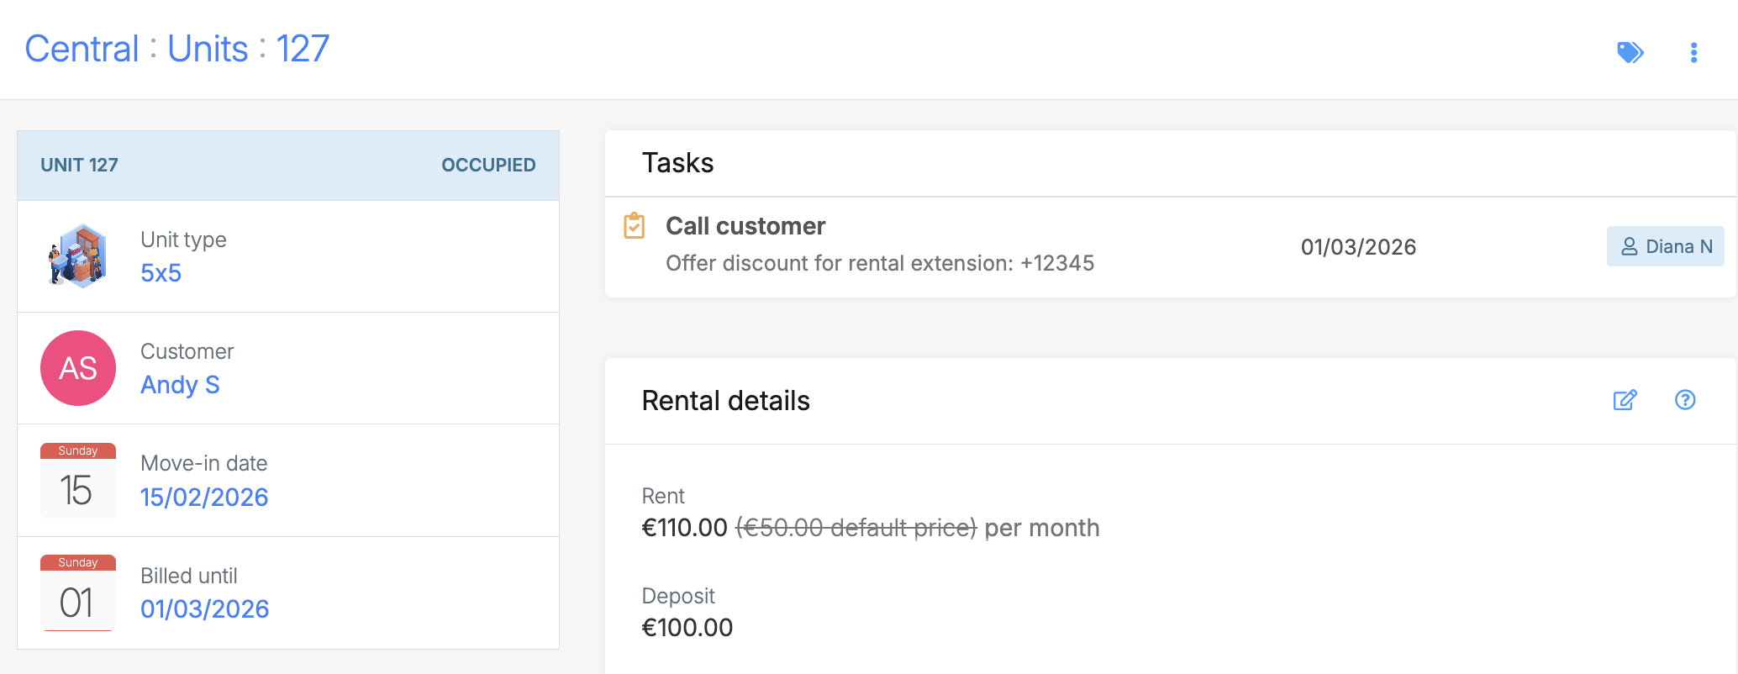The height and width of the screenshot is (674, 1738).
Task: Open customer Andy S profile link
Action: [180, 385]
